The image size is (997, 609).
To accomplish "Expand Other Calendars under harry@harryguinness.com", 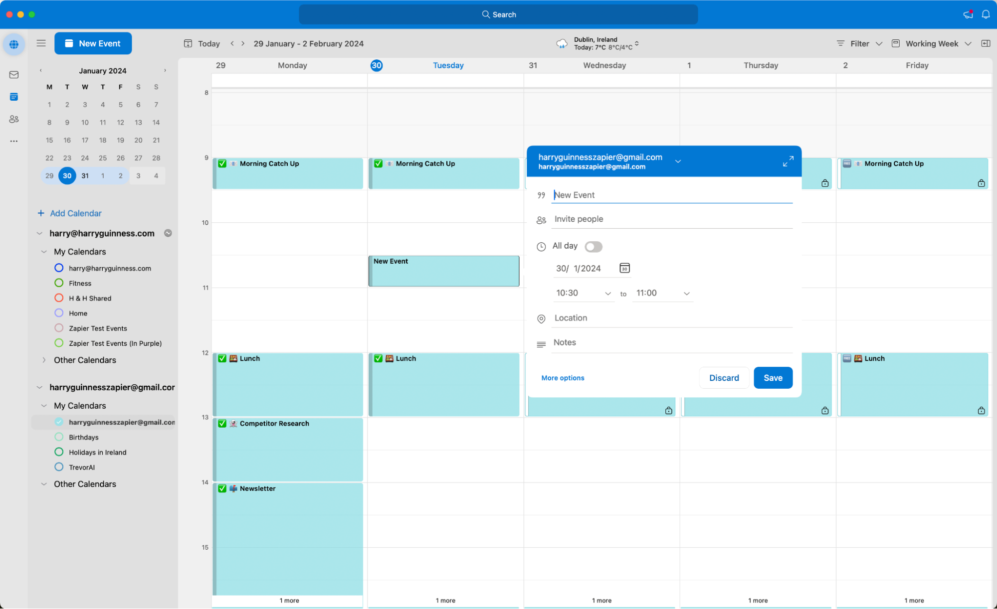I will (44, 360).
